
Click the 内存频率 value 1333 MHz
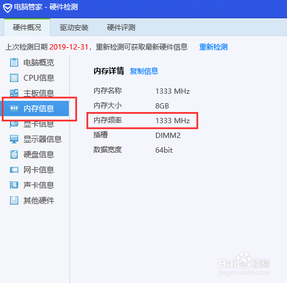pyautogui.click(x=172, y=121)
